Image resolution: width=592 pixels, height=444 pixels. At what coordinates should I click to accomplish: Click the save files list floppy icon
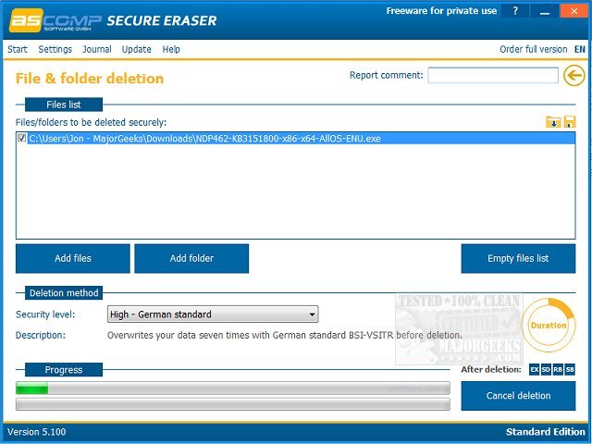click(570, 122)
